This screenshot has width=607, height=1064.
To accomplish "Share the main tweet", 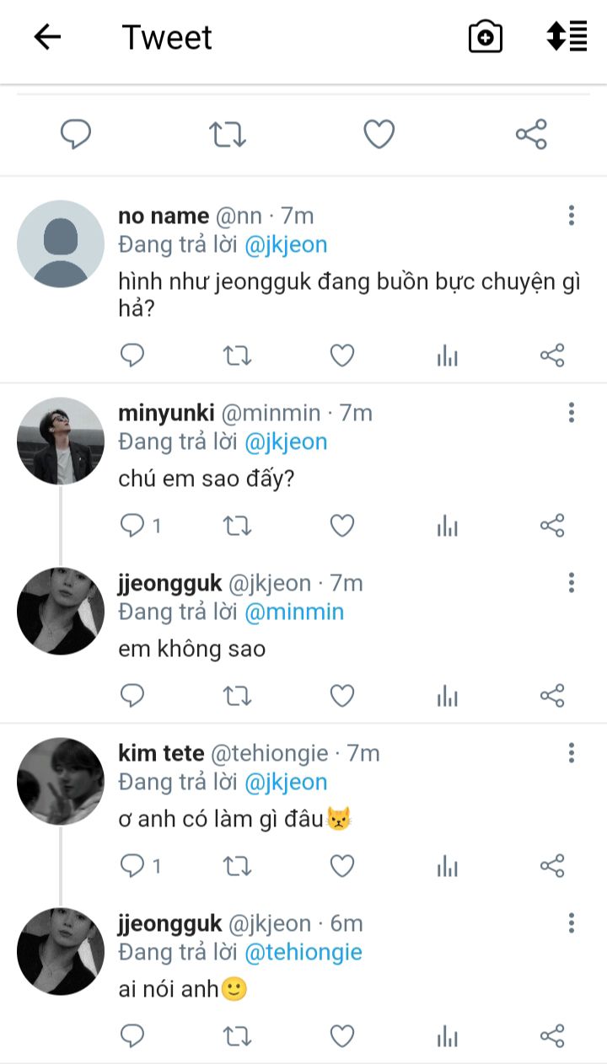I will point(531,135).
